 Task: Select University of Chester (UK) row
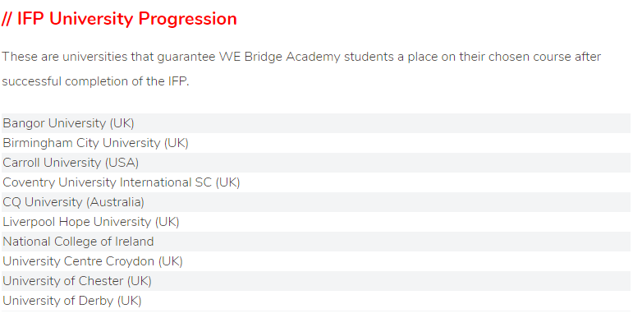coord(316,281)
